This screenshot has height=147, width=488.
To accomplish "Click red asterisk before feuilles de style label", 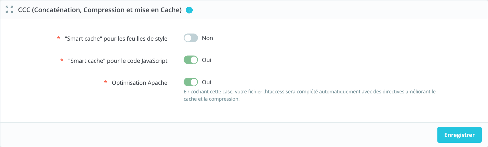I will pos(58,38).
